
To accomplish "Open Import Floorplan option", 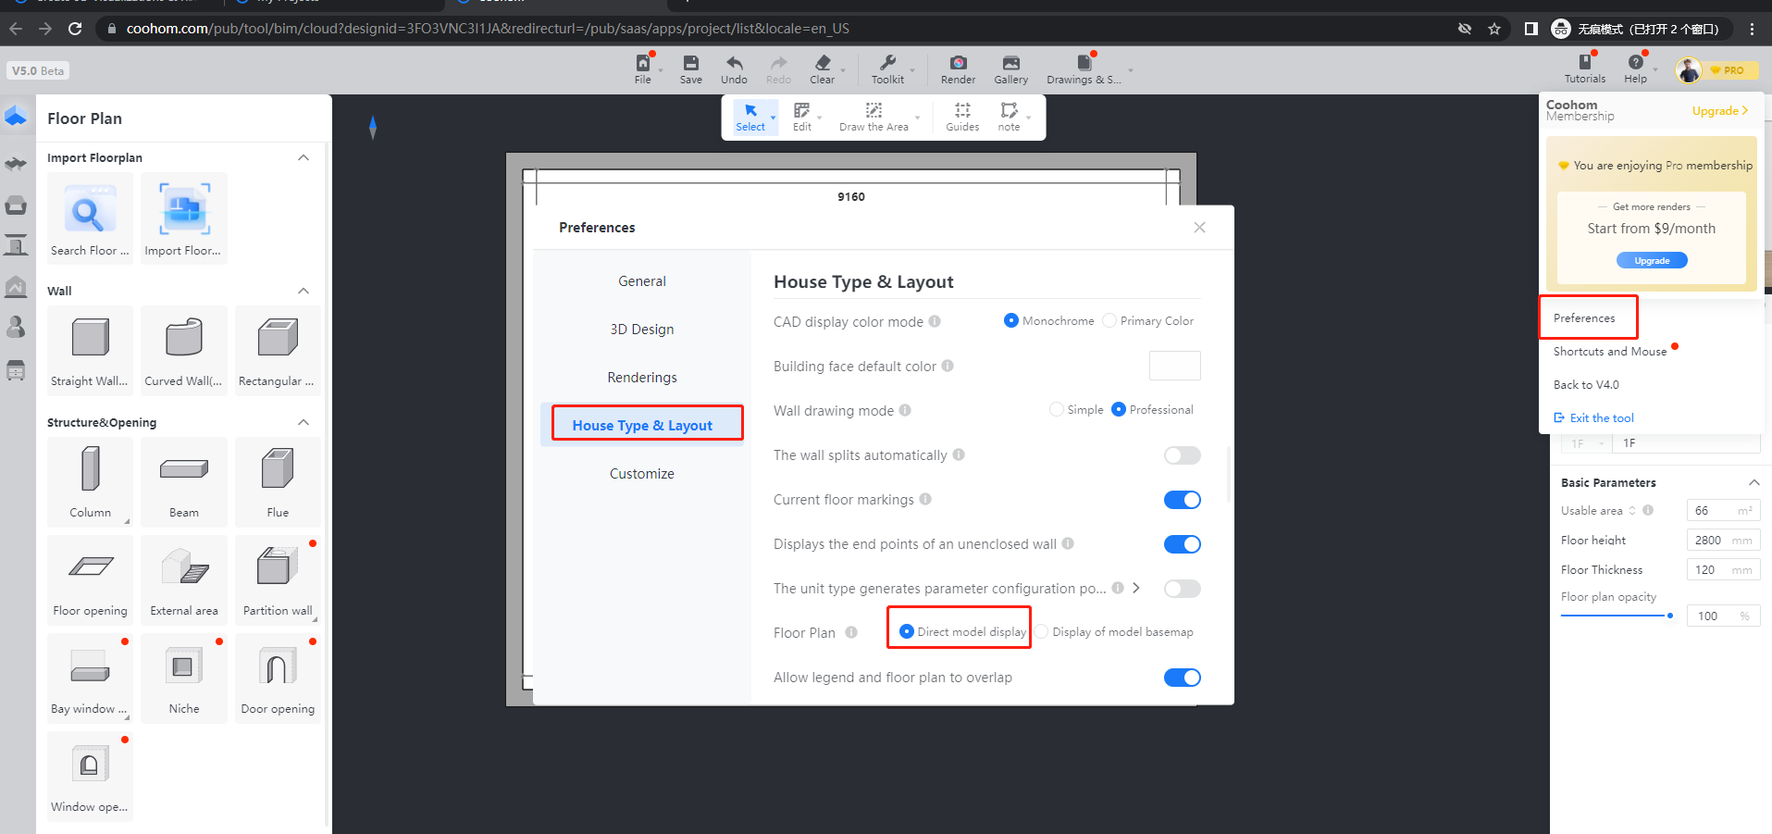I will (x=183, y=218).
